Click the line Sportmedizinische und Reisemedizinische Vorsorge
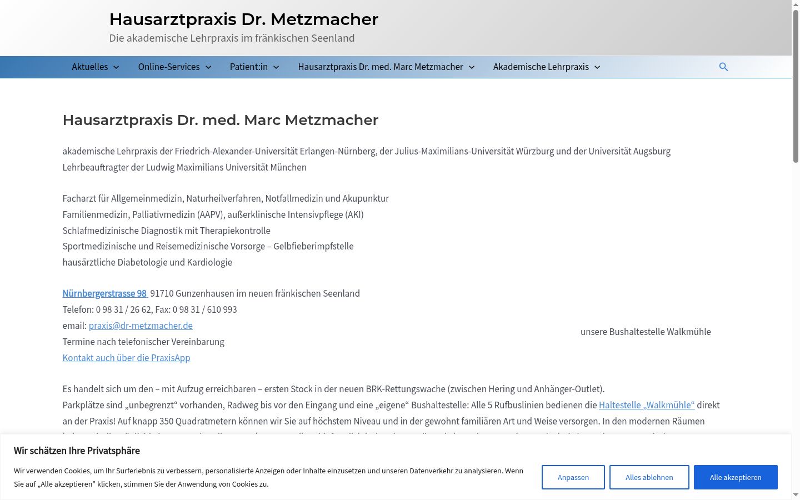The height and width of the screenshot is (500, 800). tap(208, 246)
